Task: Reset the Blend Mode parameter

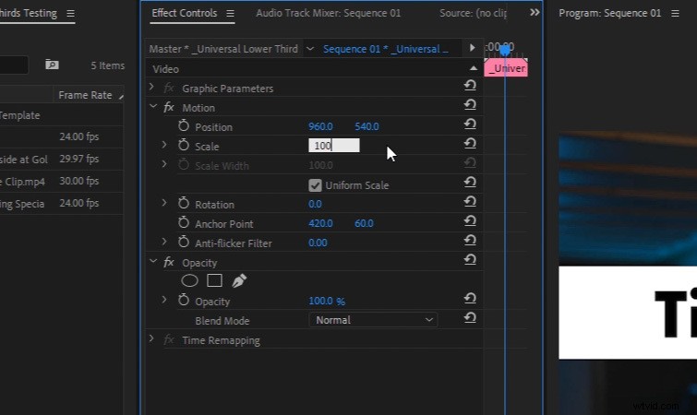Action: (x=470, y=318)
